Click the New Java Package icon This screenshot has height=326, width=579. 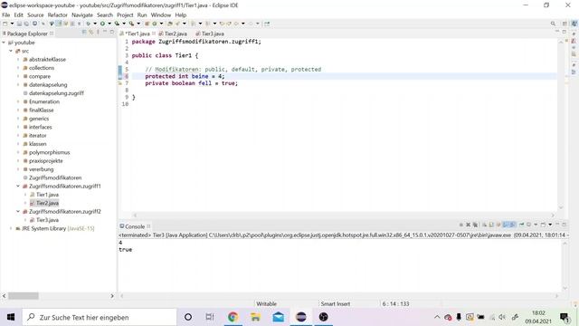pyautogui.click(x=147, y=24)
